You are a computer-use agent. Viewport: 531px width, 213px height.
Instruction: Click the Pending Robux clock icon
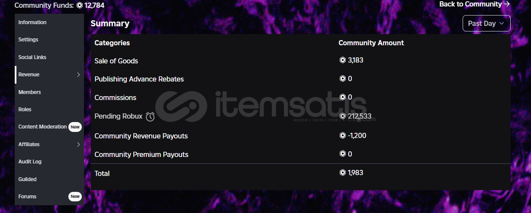[150, 116]
